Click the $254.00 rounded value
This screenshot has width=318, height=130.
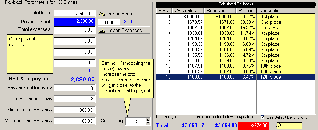click(x=226, y=38)
